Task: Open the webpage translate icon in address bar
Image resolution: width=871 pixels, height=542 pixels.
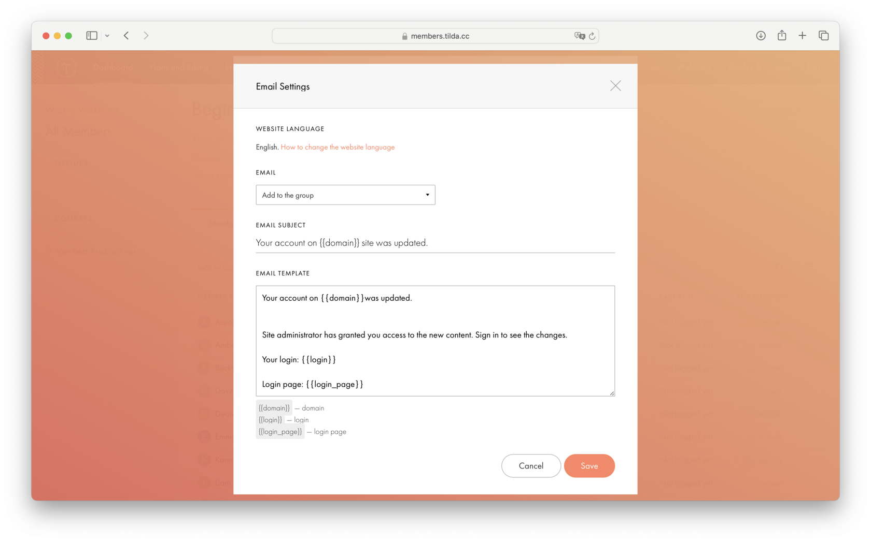Action: click(580, 36)
